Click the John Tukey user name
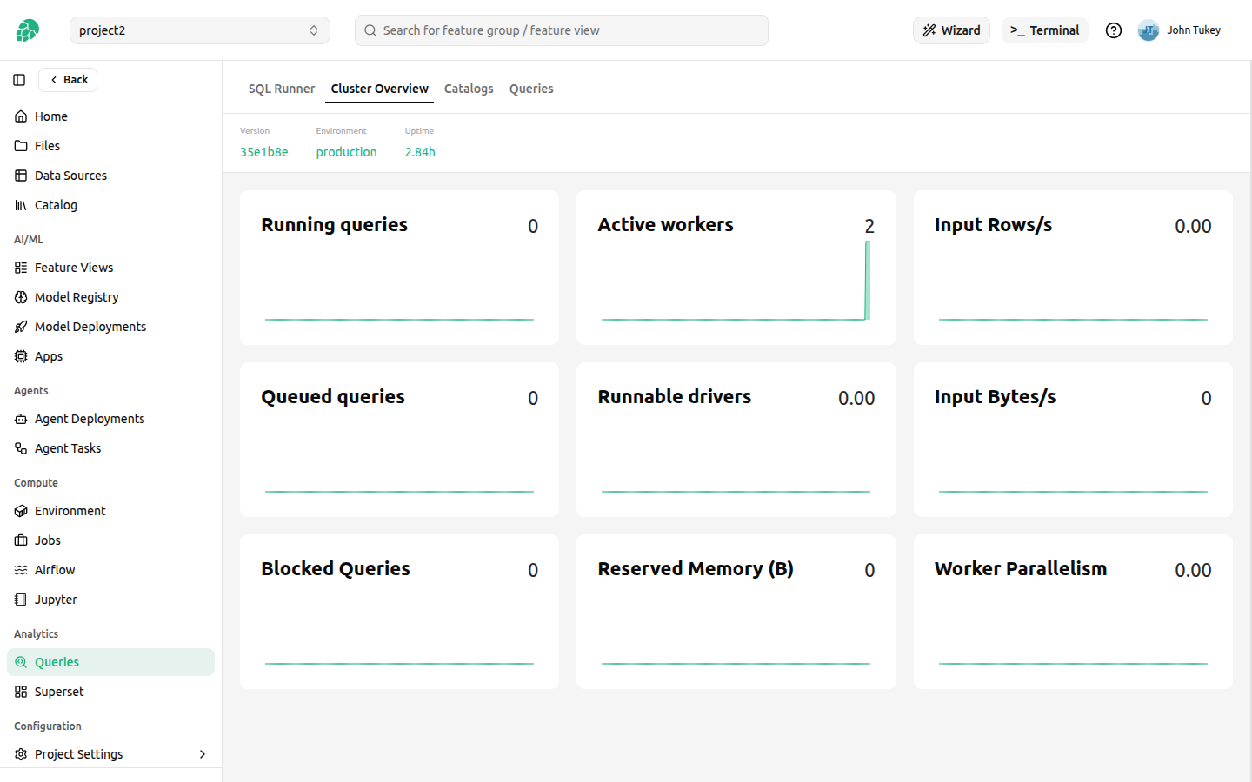Image resolution: width=1252 pixels, height=782 pixels. [1194, 30]
